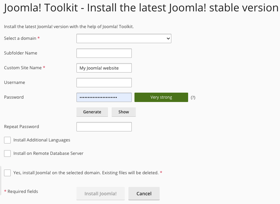Open the Select a domain dropdown
Screen dimensions: 280x204
124,38
